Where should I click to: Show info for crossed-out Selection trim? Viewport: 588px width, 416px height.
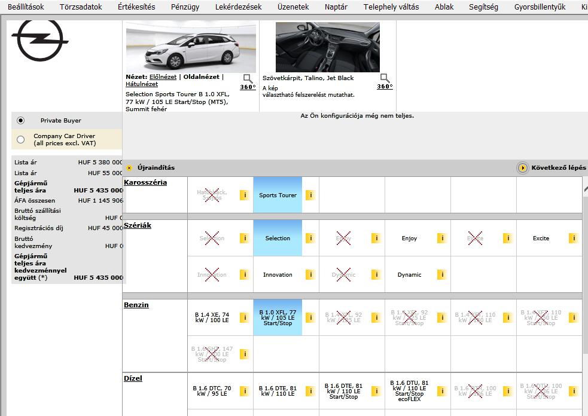244,238
